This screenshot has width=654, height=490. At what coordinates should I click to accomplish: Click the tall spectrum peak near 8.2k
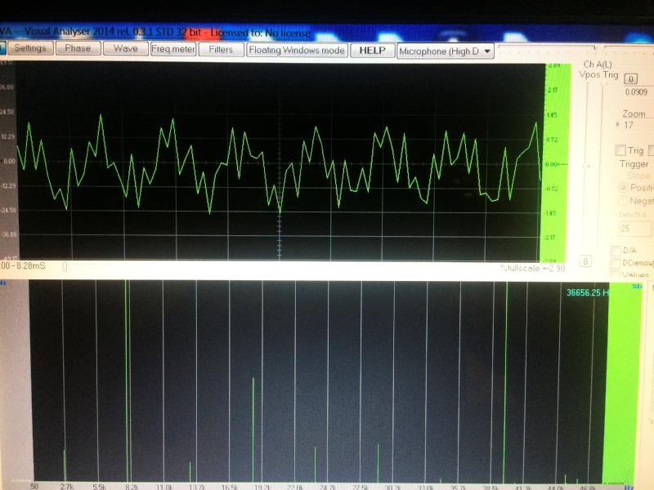click(x=127, y=381)
